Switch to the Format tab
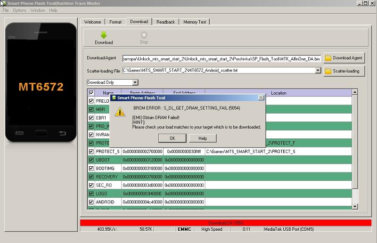 point(115,22)
